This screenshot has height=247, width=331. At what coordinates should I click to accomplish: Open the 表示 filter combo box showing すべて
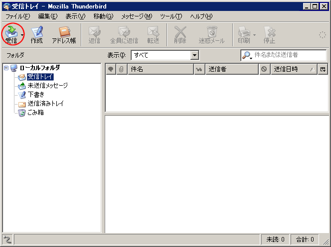165,55
